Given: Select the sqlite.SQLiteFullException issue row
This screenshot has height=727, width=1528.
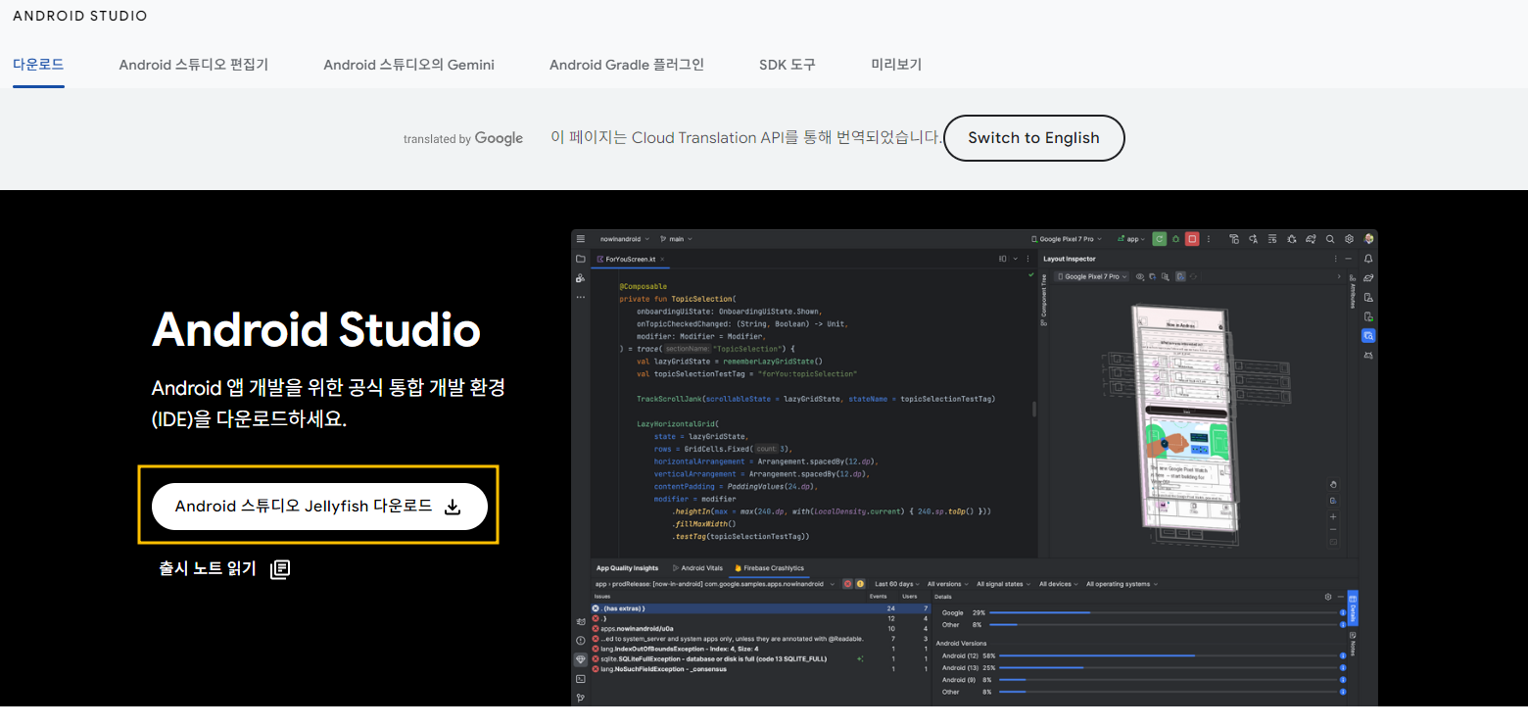Looking at the screenshot, I should [x=761, y=658].
